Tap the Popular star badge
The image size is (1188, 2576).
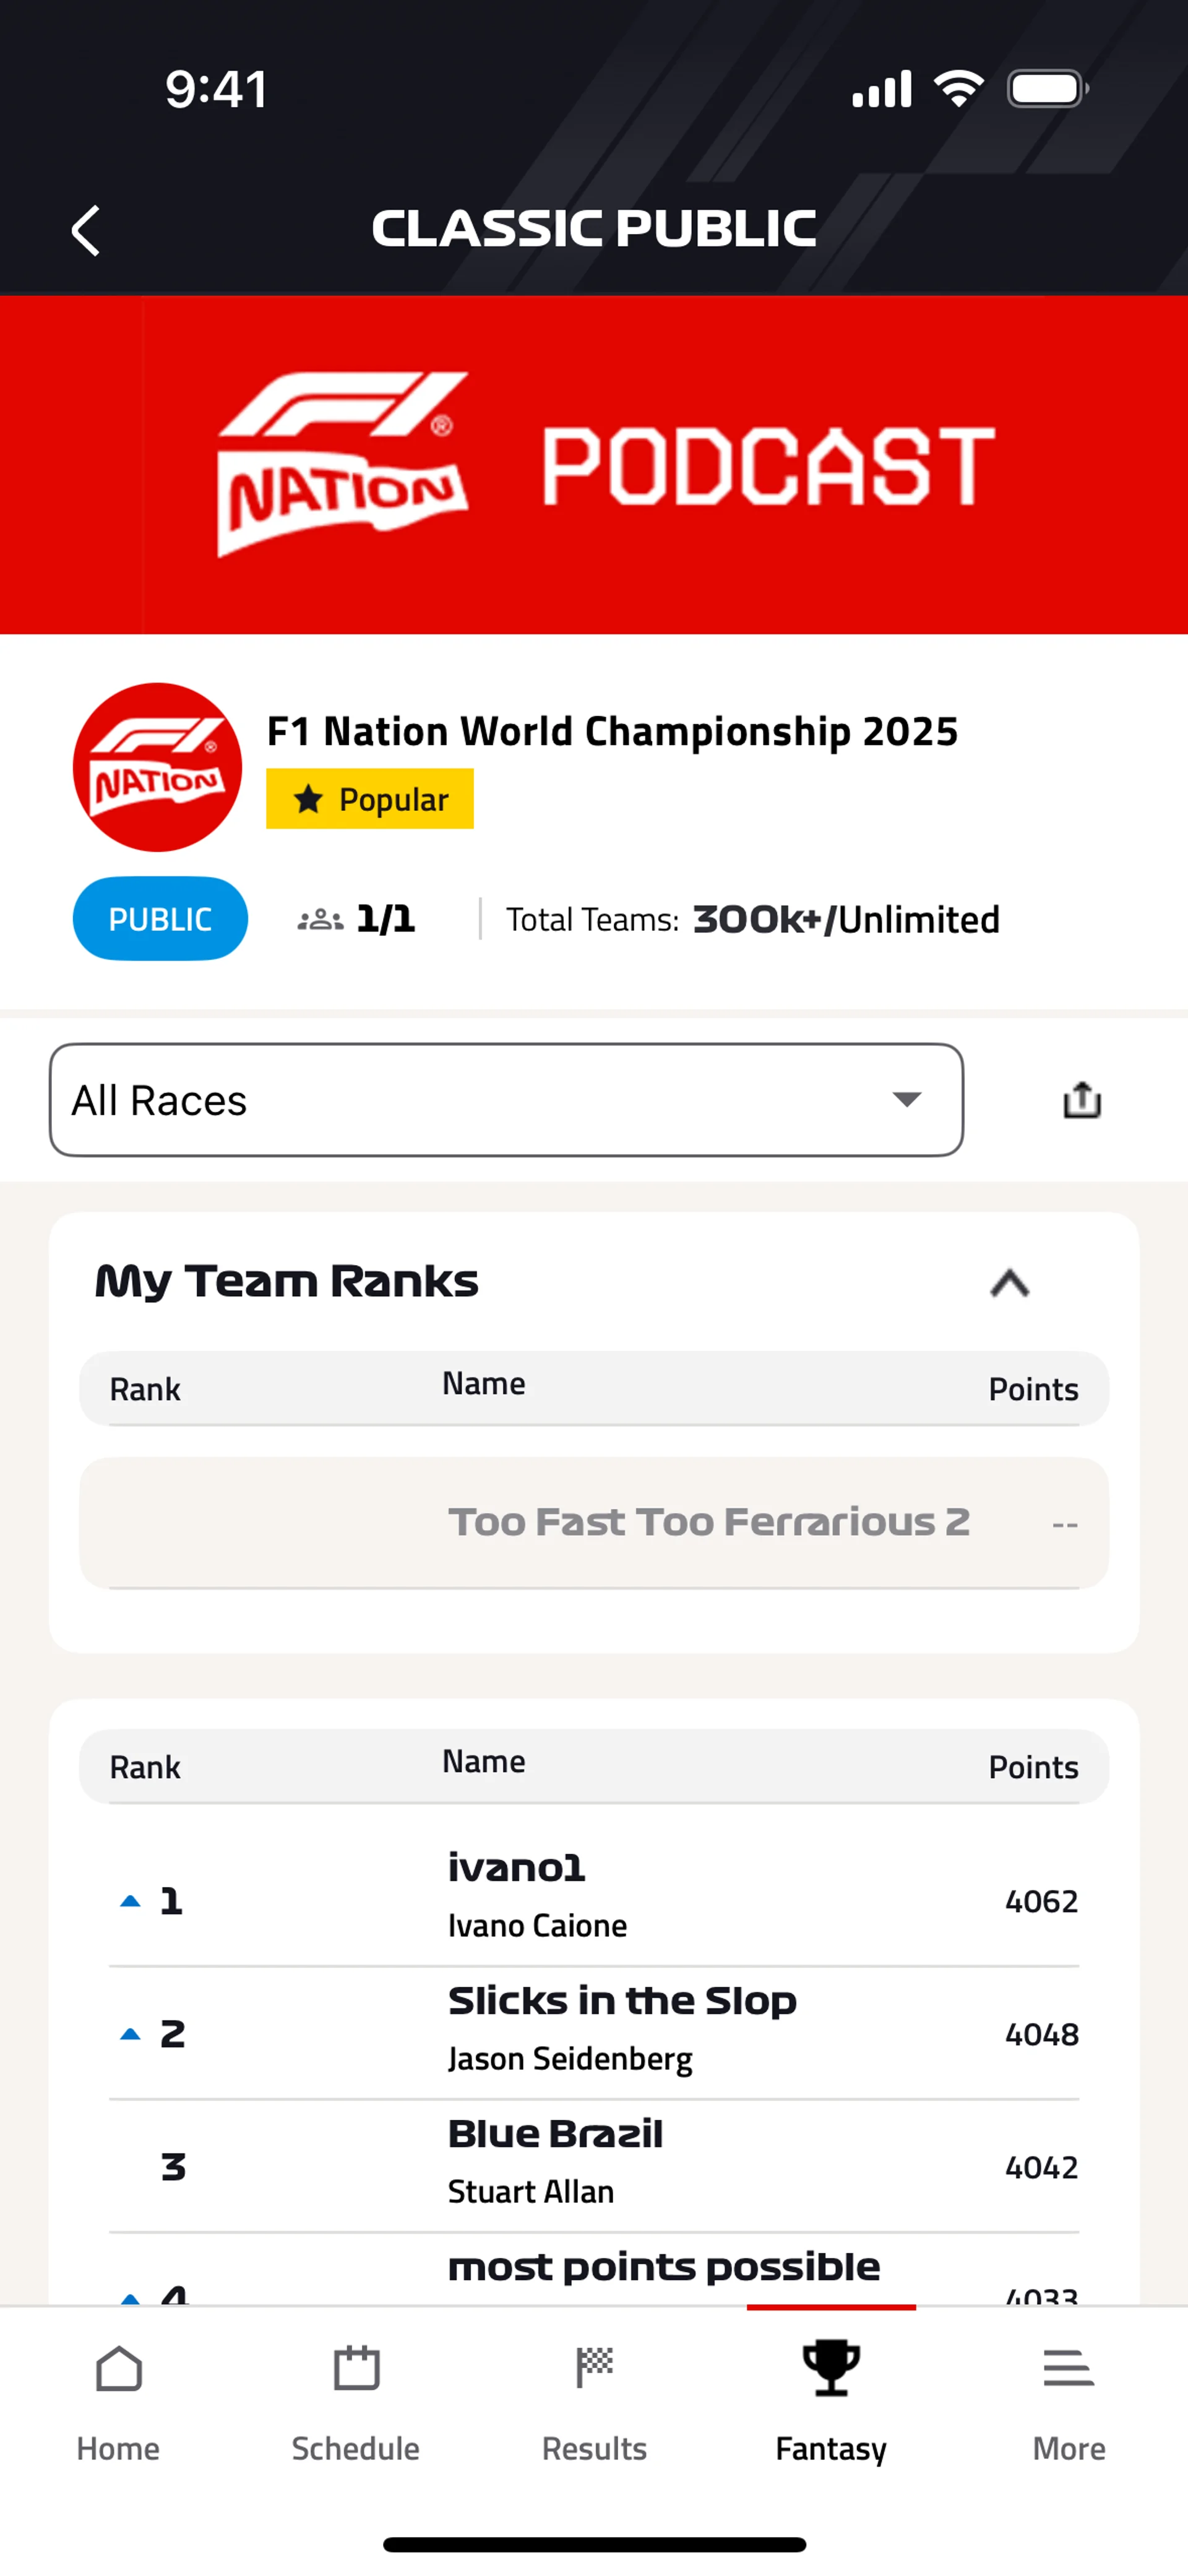pos(370,799)
